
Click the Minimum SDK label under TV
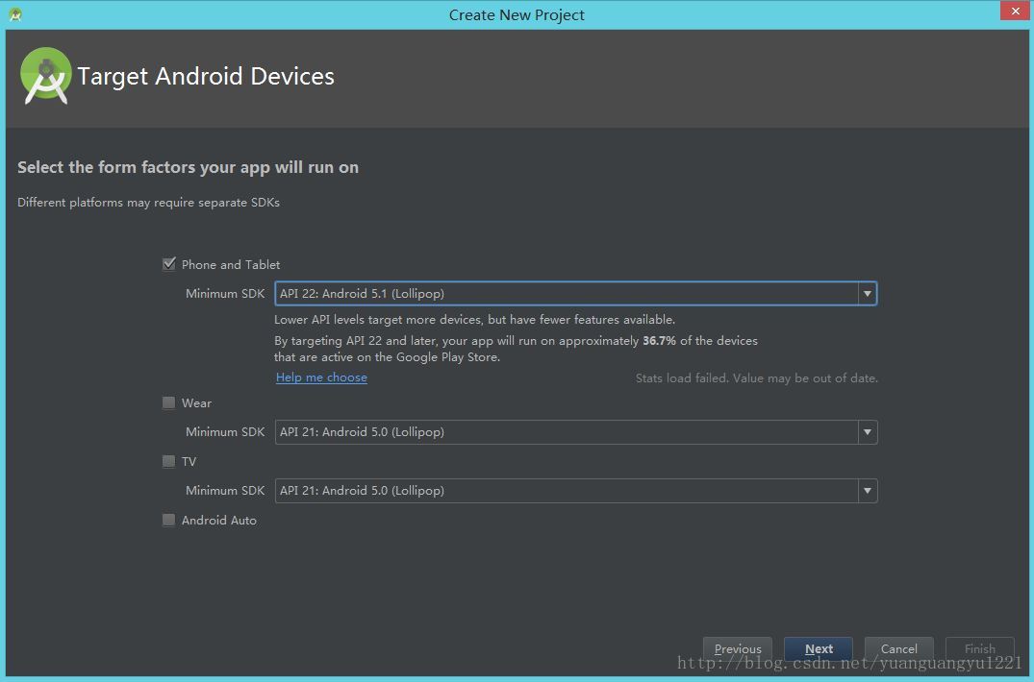pyautogui.click(x=225, y=491)
